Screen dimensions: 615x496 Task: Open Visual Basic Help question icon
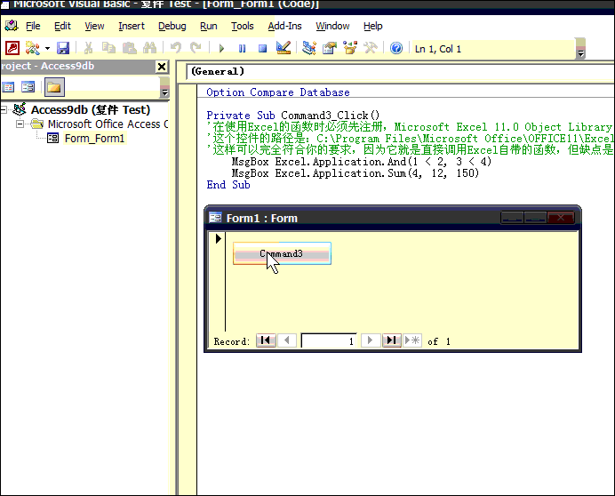point(396,48)
